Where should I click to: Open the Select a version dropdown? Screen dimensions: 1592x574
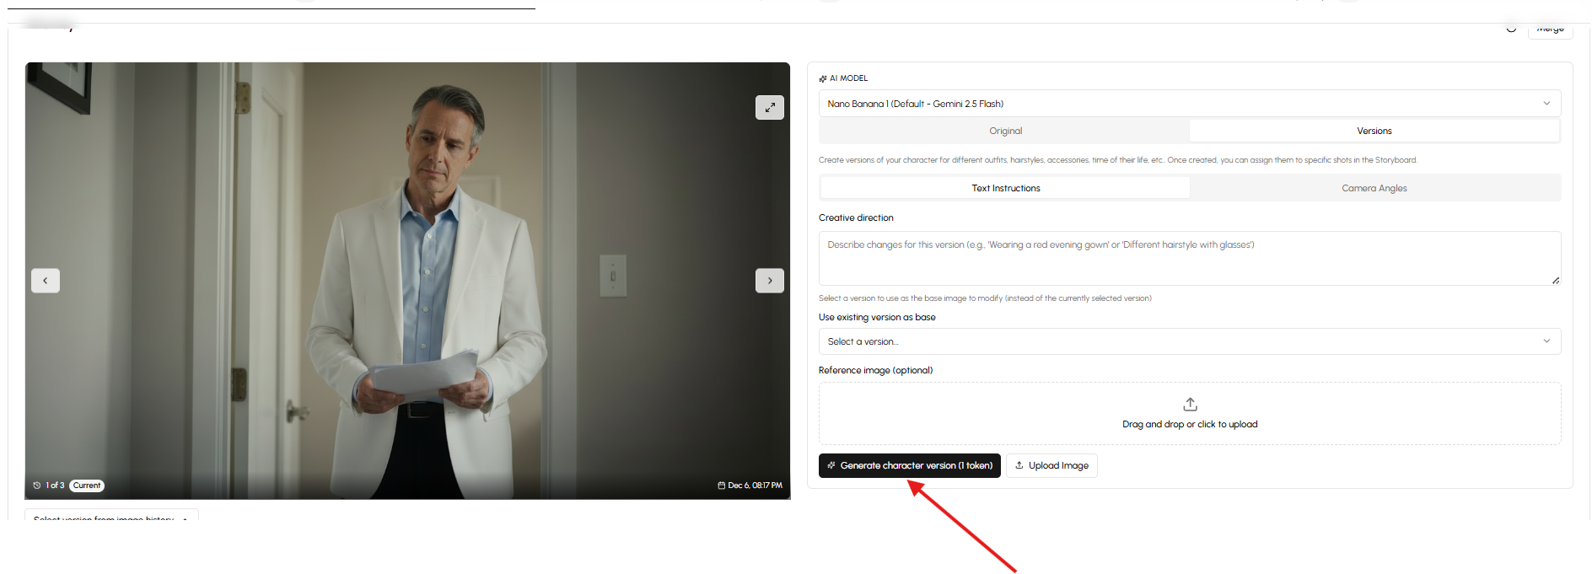[1189, 341]
